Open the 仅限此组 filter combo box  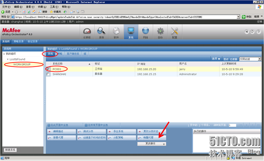(x=250, y=59)
